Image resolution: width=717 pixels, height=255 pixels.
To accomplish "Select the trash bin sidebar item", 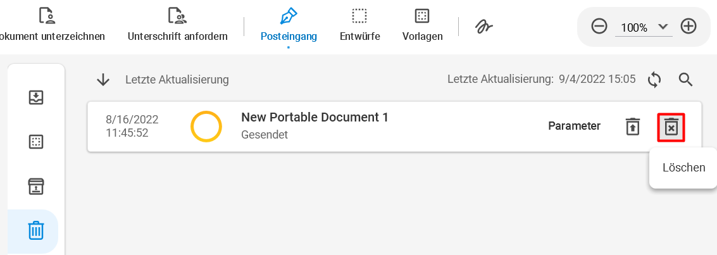I will tap(35, 231).
